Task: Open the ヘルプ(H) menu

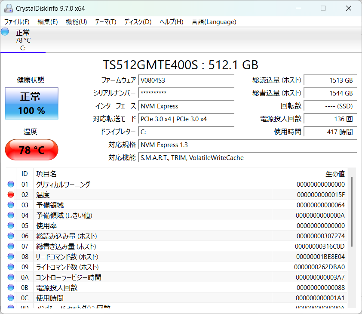Action: pos(172,22)
